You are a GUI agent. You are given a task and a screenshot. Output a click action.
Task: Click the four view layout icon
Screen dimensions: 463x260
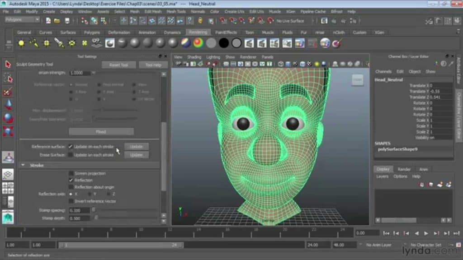[x=8, y=188]
